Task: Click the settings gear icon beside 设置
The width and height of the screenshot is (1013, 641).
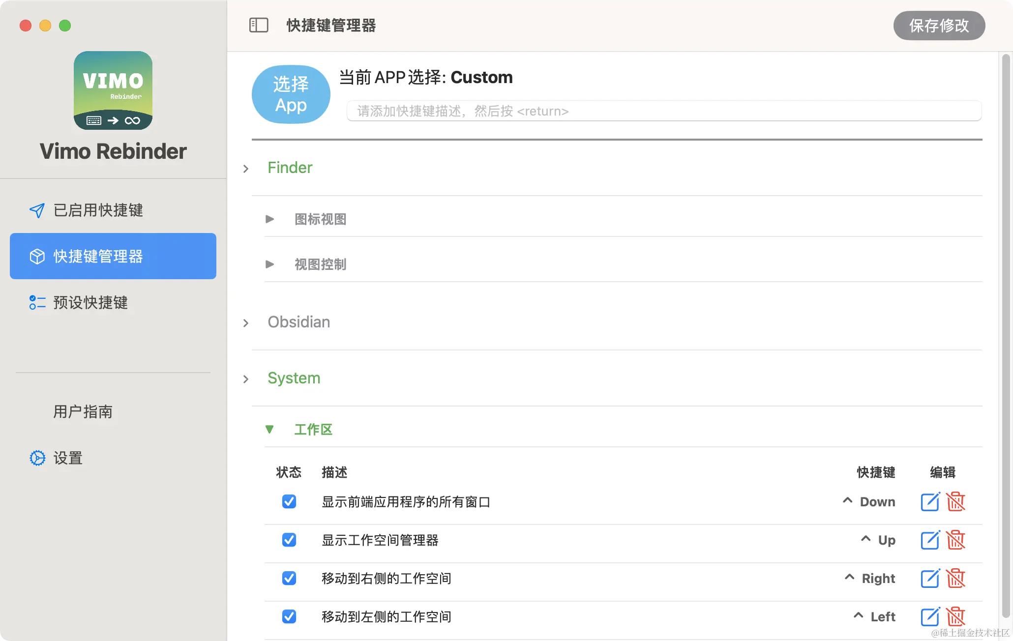Action: 37,458
